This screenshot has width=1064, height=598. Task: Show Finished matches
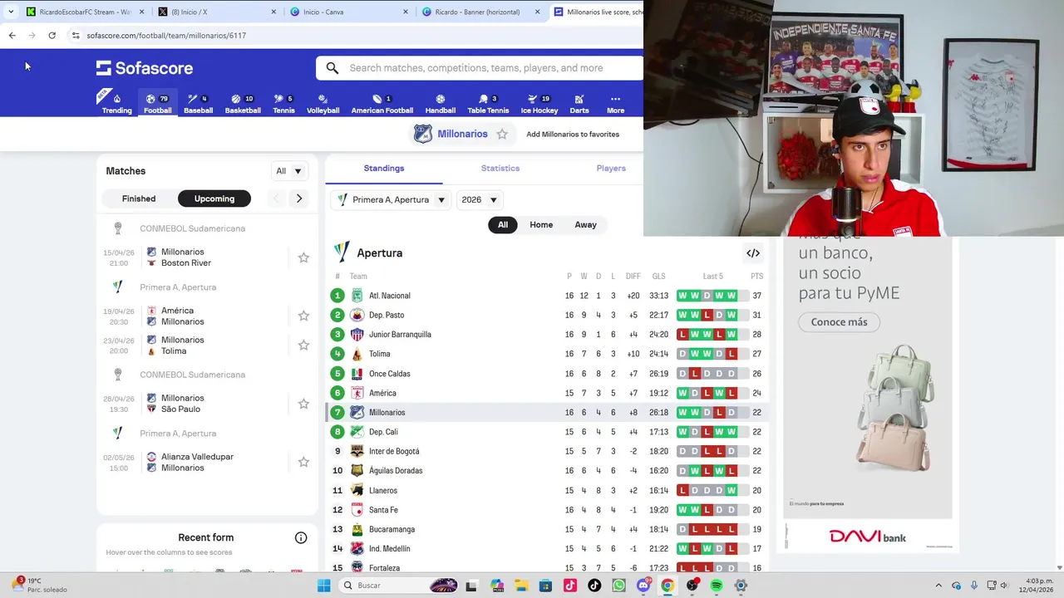click(x=139, y=199)
